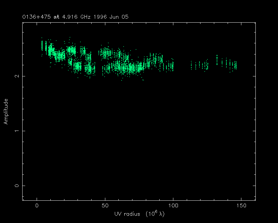Click the isolated data column near UV radius 132
278x223 pixels.
[217, 60]
